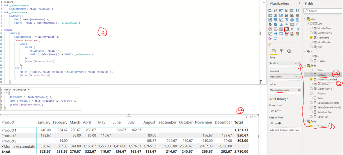This screenshot has width=343, height=155.
Task: Toggle Cross-report drill through switch
Action: pos(278,111)
